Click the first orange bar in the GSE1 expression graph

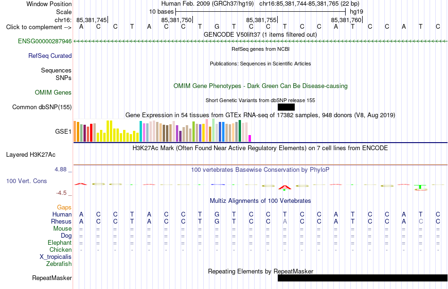(75, 131)
